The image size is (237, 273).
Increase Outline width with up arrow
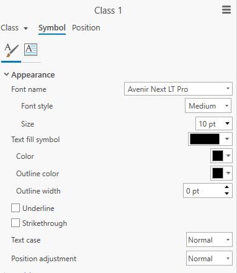click(227, 187)
